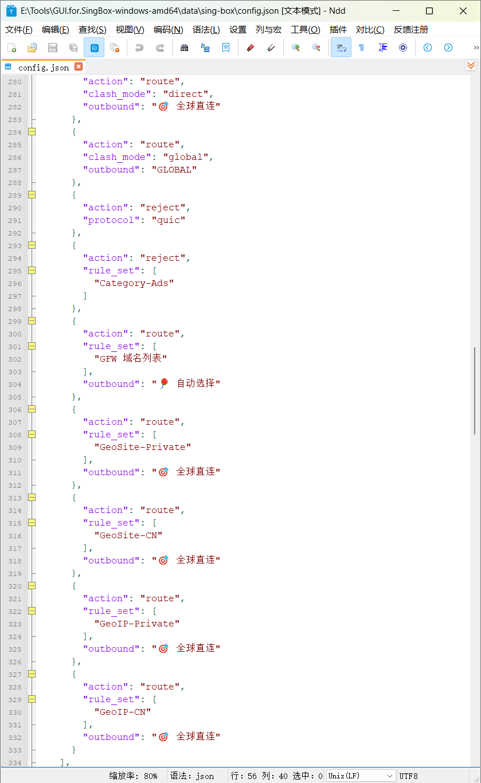Open the 对比(C) menu
This screenshot has height=783, width=481.
(370, 30)
